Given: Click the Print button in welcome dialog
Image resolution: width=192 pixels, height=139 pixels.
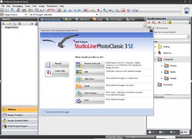Looking at the screenshot, I should pos(89,100).
